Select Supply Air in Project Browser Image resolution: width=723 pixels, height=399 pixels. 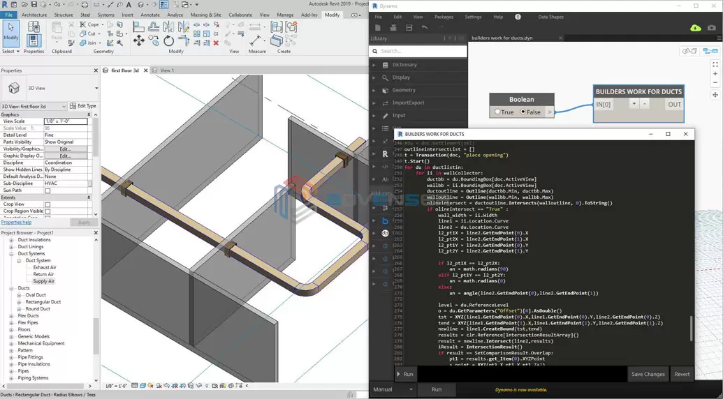(x=43, y=281)
